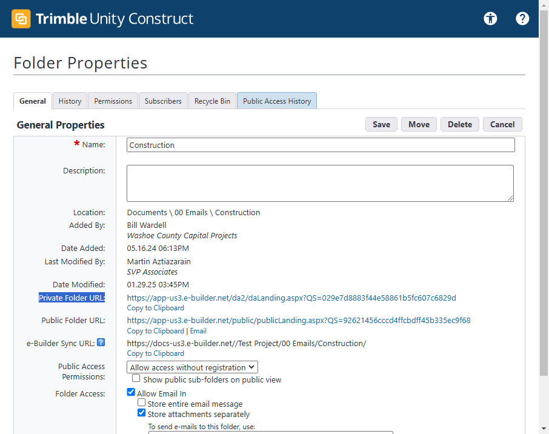Copy Private Folder URL to clipboard

(x=156, y=308)
